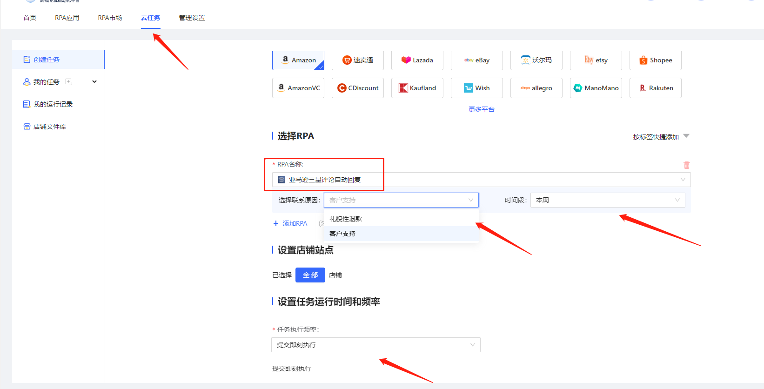The height and width of the screenshot is (389, 764).
Task: Select the 速卖通 platform
Action: (x=358, y=60)
